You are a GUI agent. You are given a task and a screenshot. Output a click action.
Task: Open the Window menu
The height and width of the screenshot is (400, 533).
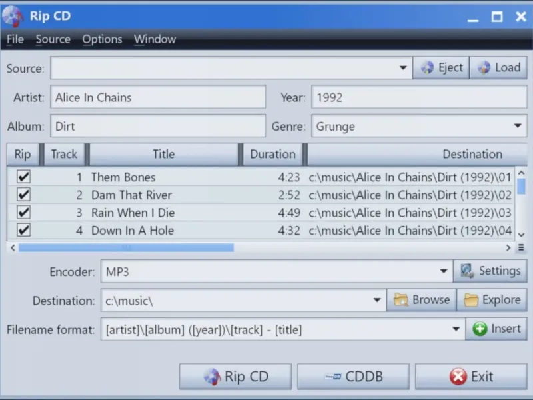click(x=155, y=39)
